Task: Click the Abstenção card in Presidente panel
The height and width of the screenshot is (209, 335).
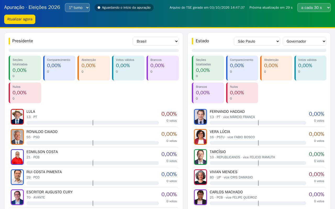Action: pos(94,68)
